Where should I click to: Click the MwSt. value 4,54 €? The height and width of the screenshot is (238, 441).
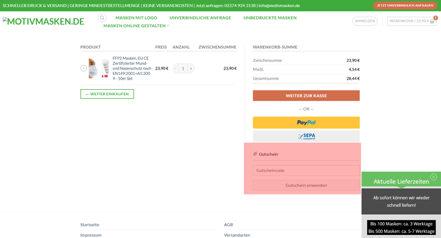(x=354, y=70)
